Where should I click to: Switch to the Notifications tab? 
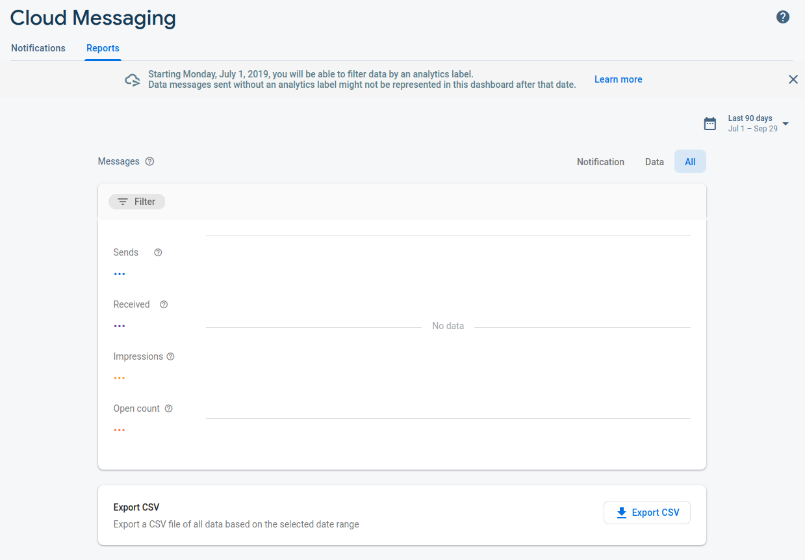pos(38,47)
